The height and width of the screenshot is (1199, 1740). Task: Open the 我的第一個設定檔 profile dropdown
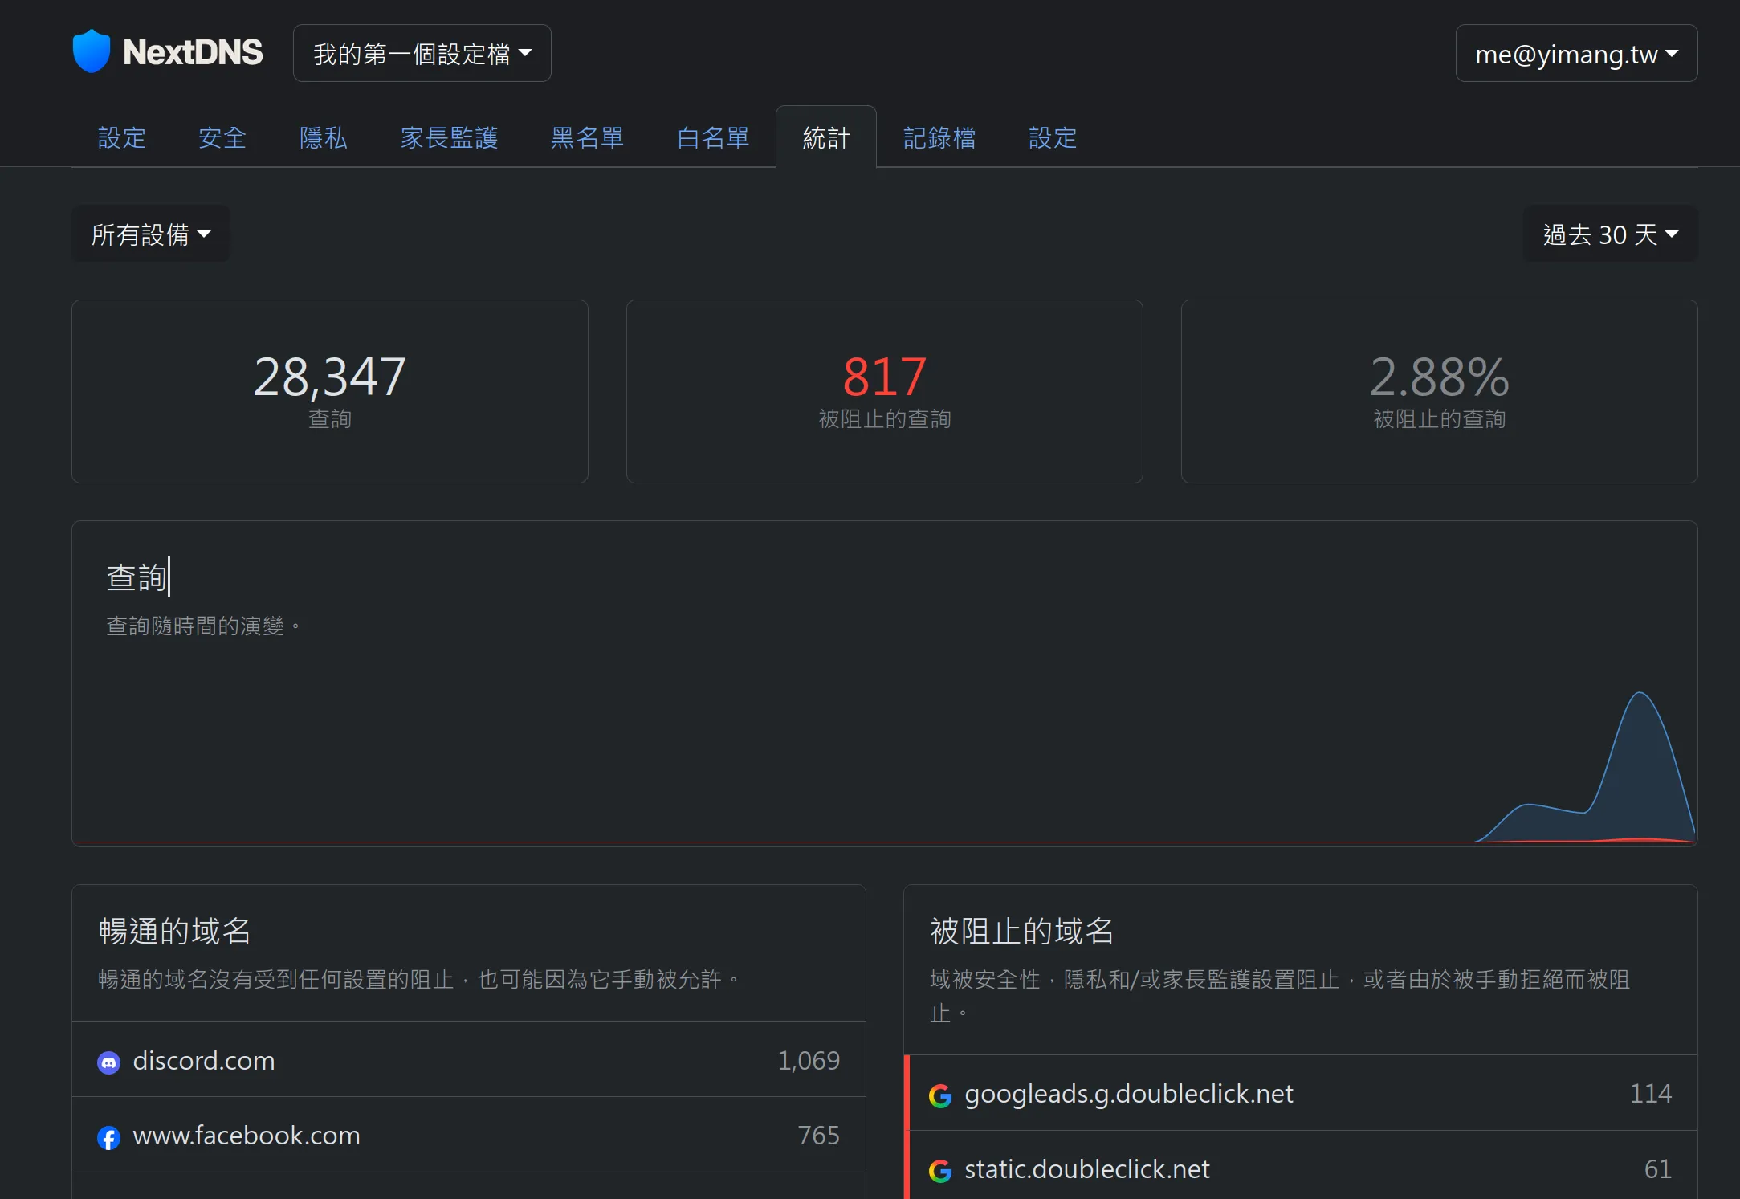pyautogui.click(x=422, y=53)
